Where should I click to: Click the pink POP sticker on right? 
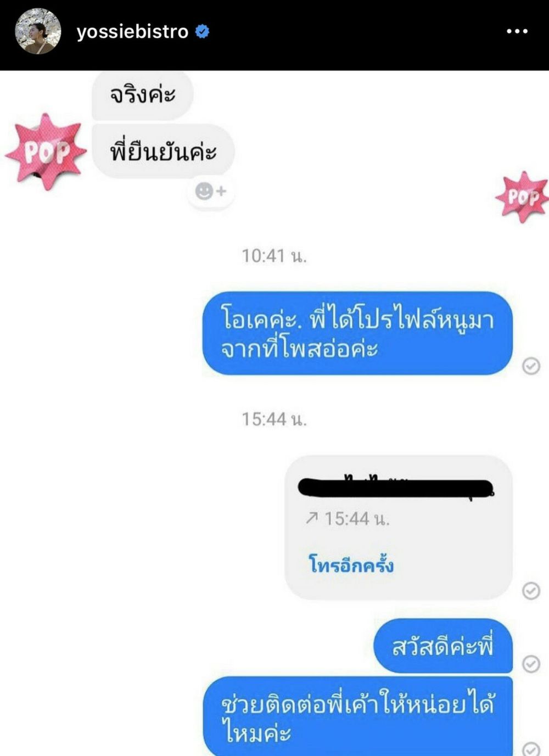click(x=523, y=197)
